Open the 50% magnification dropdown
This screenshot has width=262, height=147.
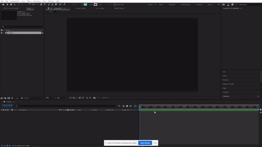pos(50,98)
